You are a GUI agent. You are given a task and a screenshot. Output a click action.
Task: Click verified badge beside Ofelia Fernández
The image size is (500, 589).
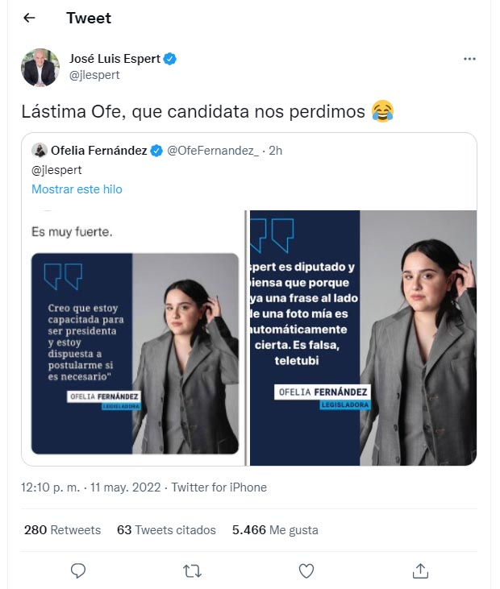pyautogui.click(x=155, y=151)
